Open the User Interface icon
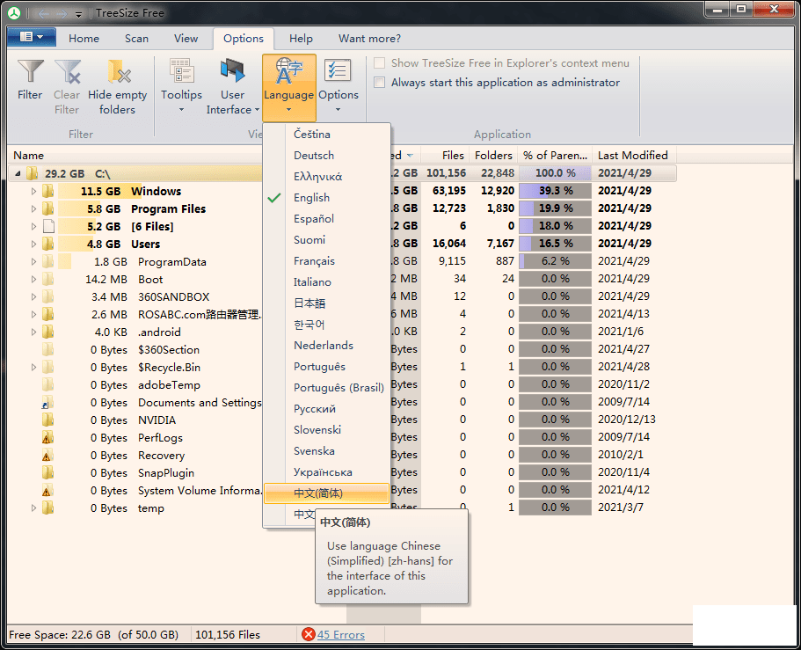This screenshot has width=801, height=650. 232,71
